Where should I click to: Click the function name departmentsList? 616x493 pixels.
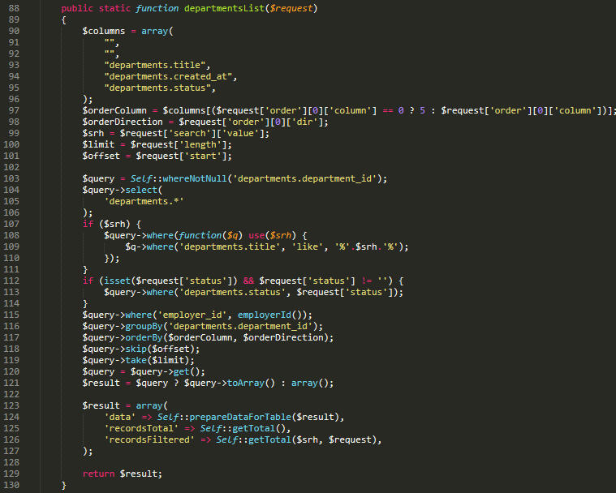pos(224,8)
